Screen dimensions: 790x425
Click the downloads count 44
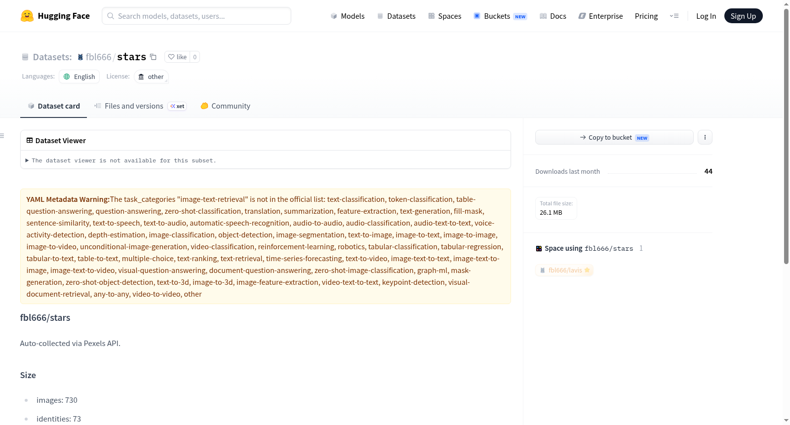pos(709,171)
